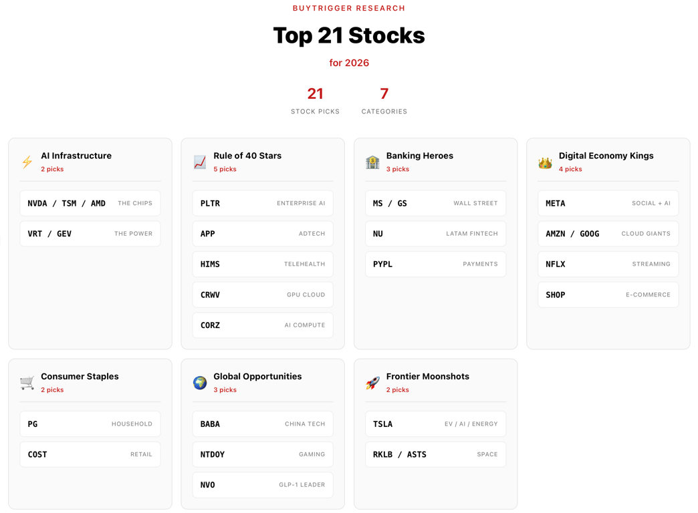698x513 pixels.
Task: Click the shopping cart Consumer Staples icon
Action: pos(27,383)
